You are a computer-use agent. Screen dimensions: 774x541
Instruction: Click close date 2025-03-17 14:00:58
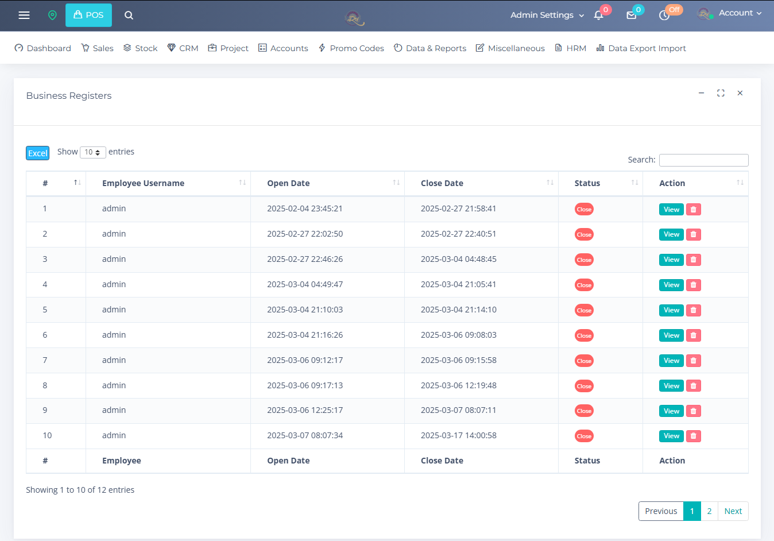[459, 435]
